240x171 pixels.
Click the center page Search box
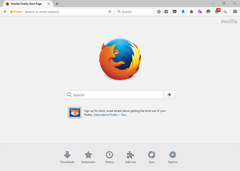[x=114, y=95]
